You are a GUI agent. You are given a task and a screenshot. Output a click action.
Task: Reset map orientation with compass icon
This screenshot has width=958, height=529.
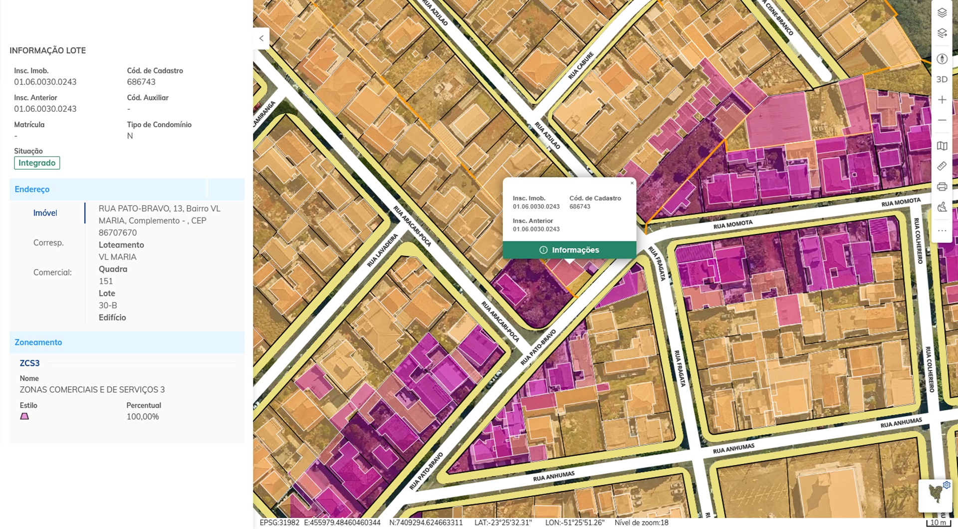(x=942, y=59)
